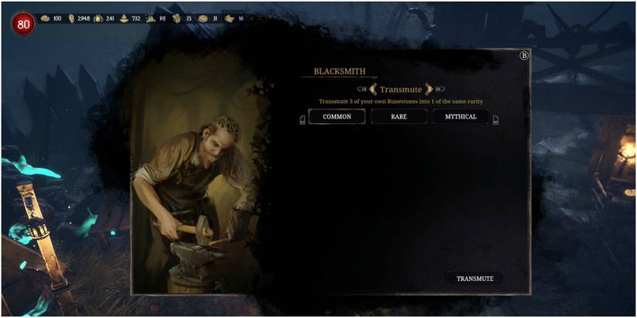Screen dimensions: 637x318
Task: Click the ore pile icon beside 98
Action: (x=151, y=18)
